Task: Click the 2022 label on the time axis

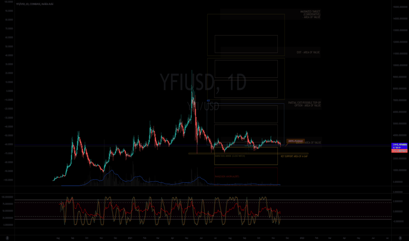Action: [302, 238]
